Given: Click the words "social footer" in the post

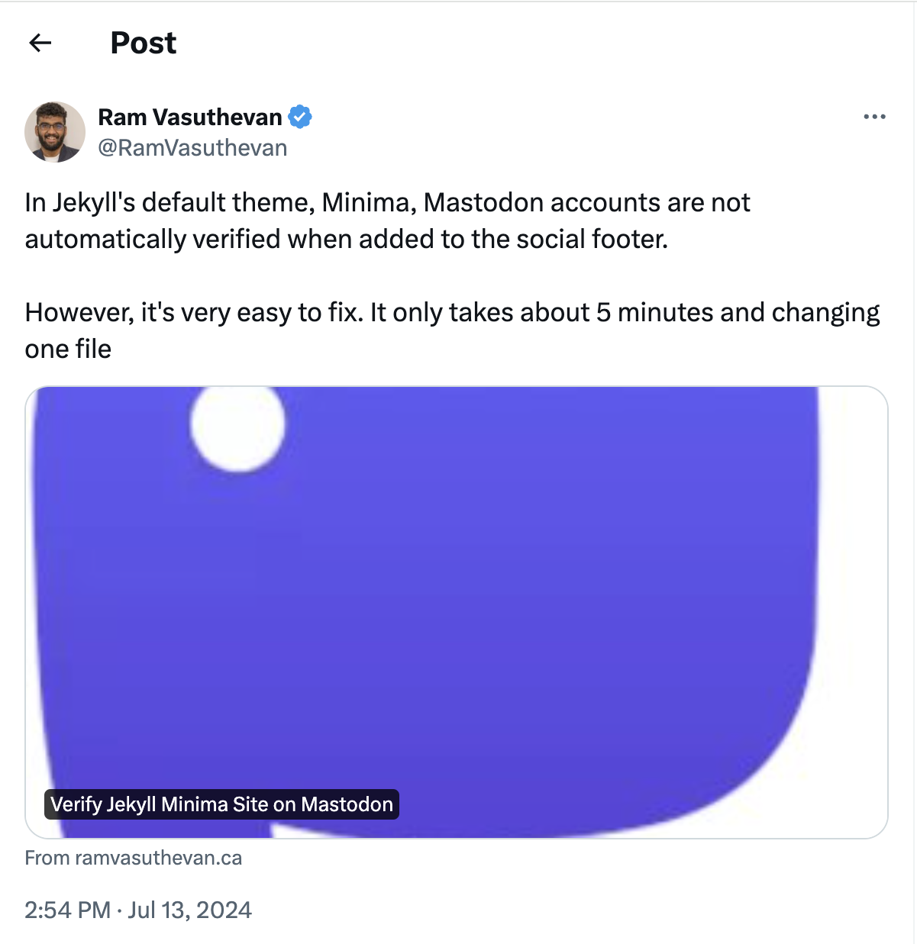Looking at the screenshot, I should coord(590,239).
